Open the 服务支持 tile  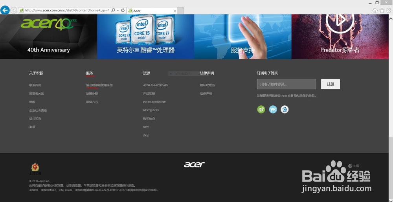[x=243, y=37]
